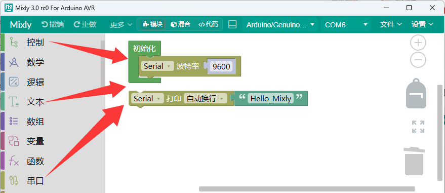Screen dimensions: 445x193
Task: Maximize the Mixly window
Action: click(409, 8)
